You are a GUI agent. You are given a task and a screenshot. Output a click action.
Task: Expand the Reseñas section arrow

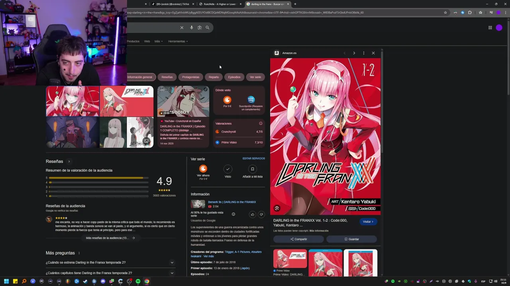click(x=69, y=162)
